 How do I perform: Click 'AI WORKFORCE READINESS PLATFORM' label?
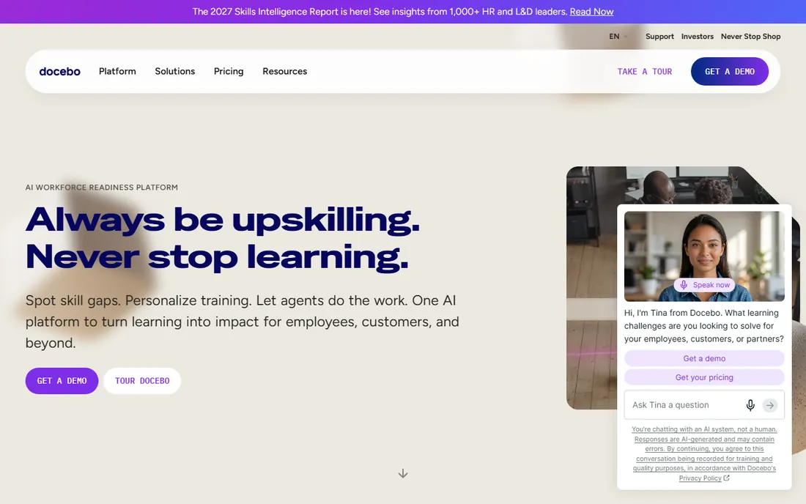pos(102,188)
